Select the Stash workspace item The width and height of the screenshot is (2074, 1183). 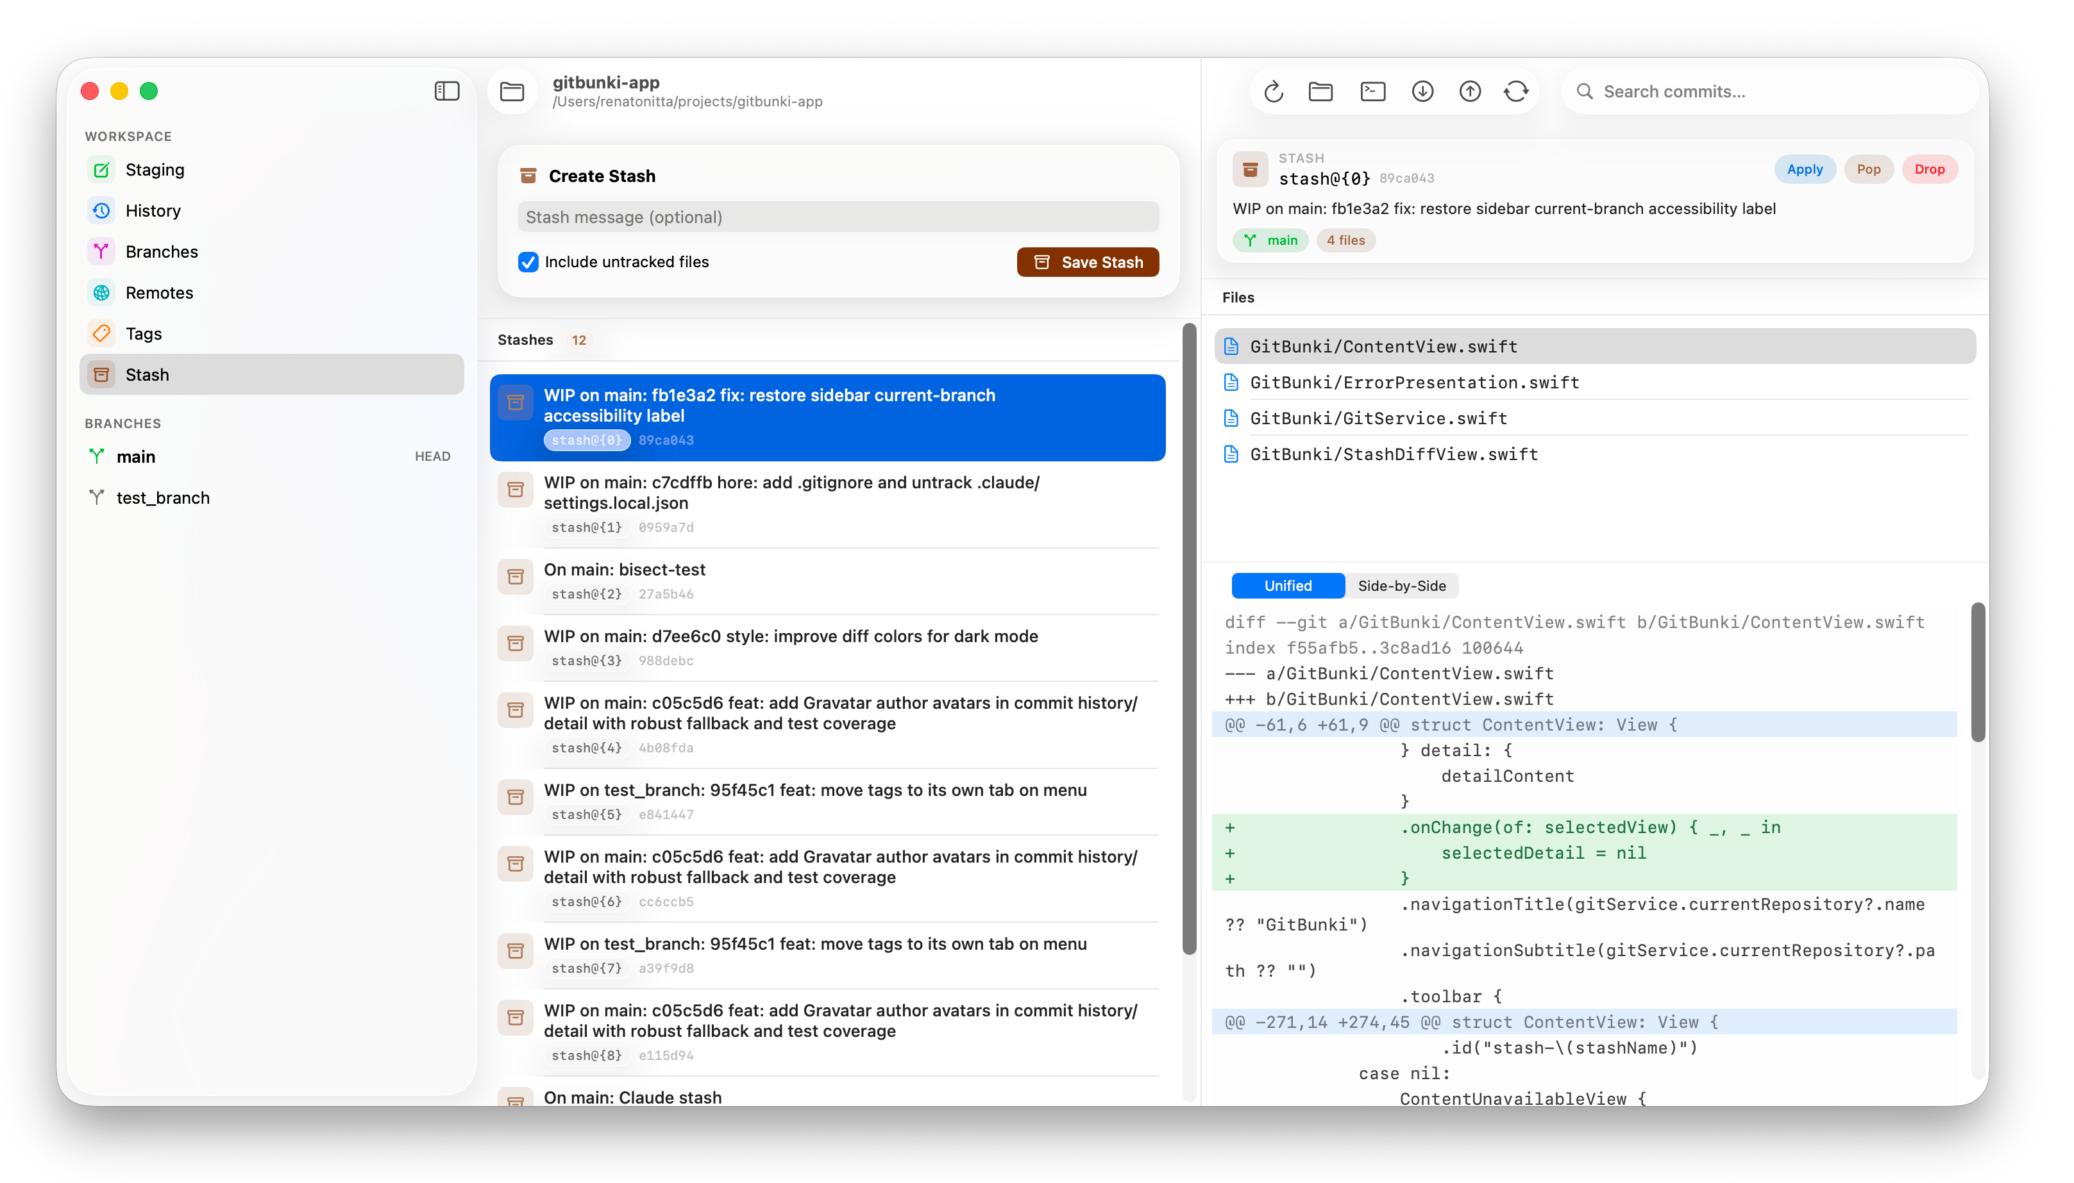click(x=271, y=374)
